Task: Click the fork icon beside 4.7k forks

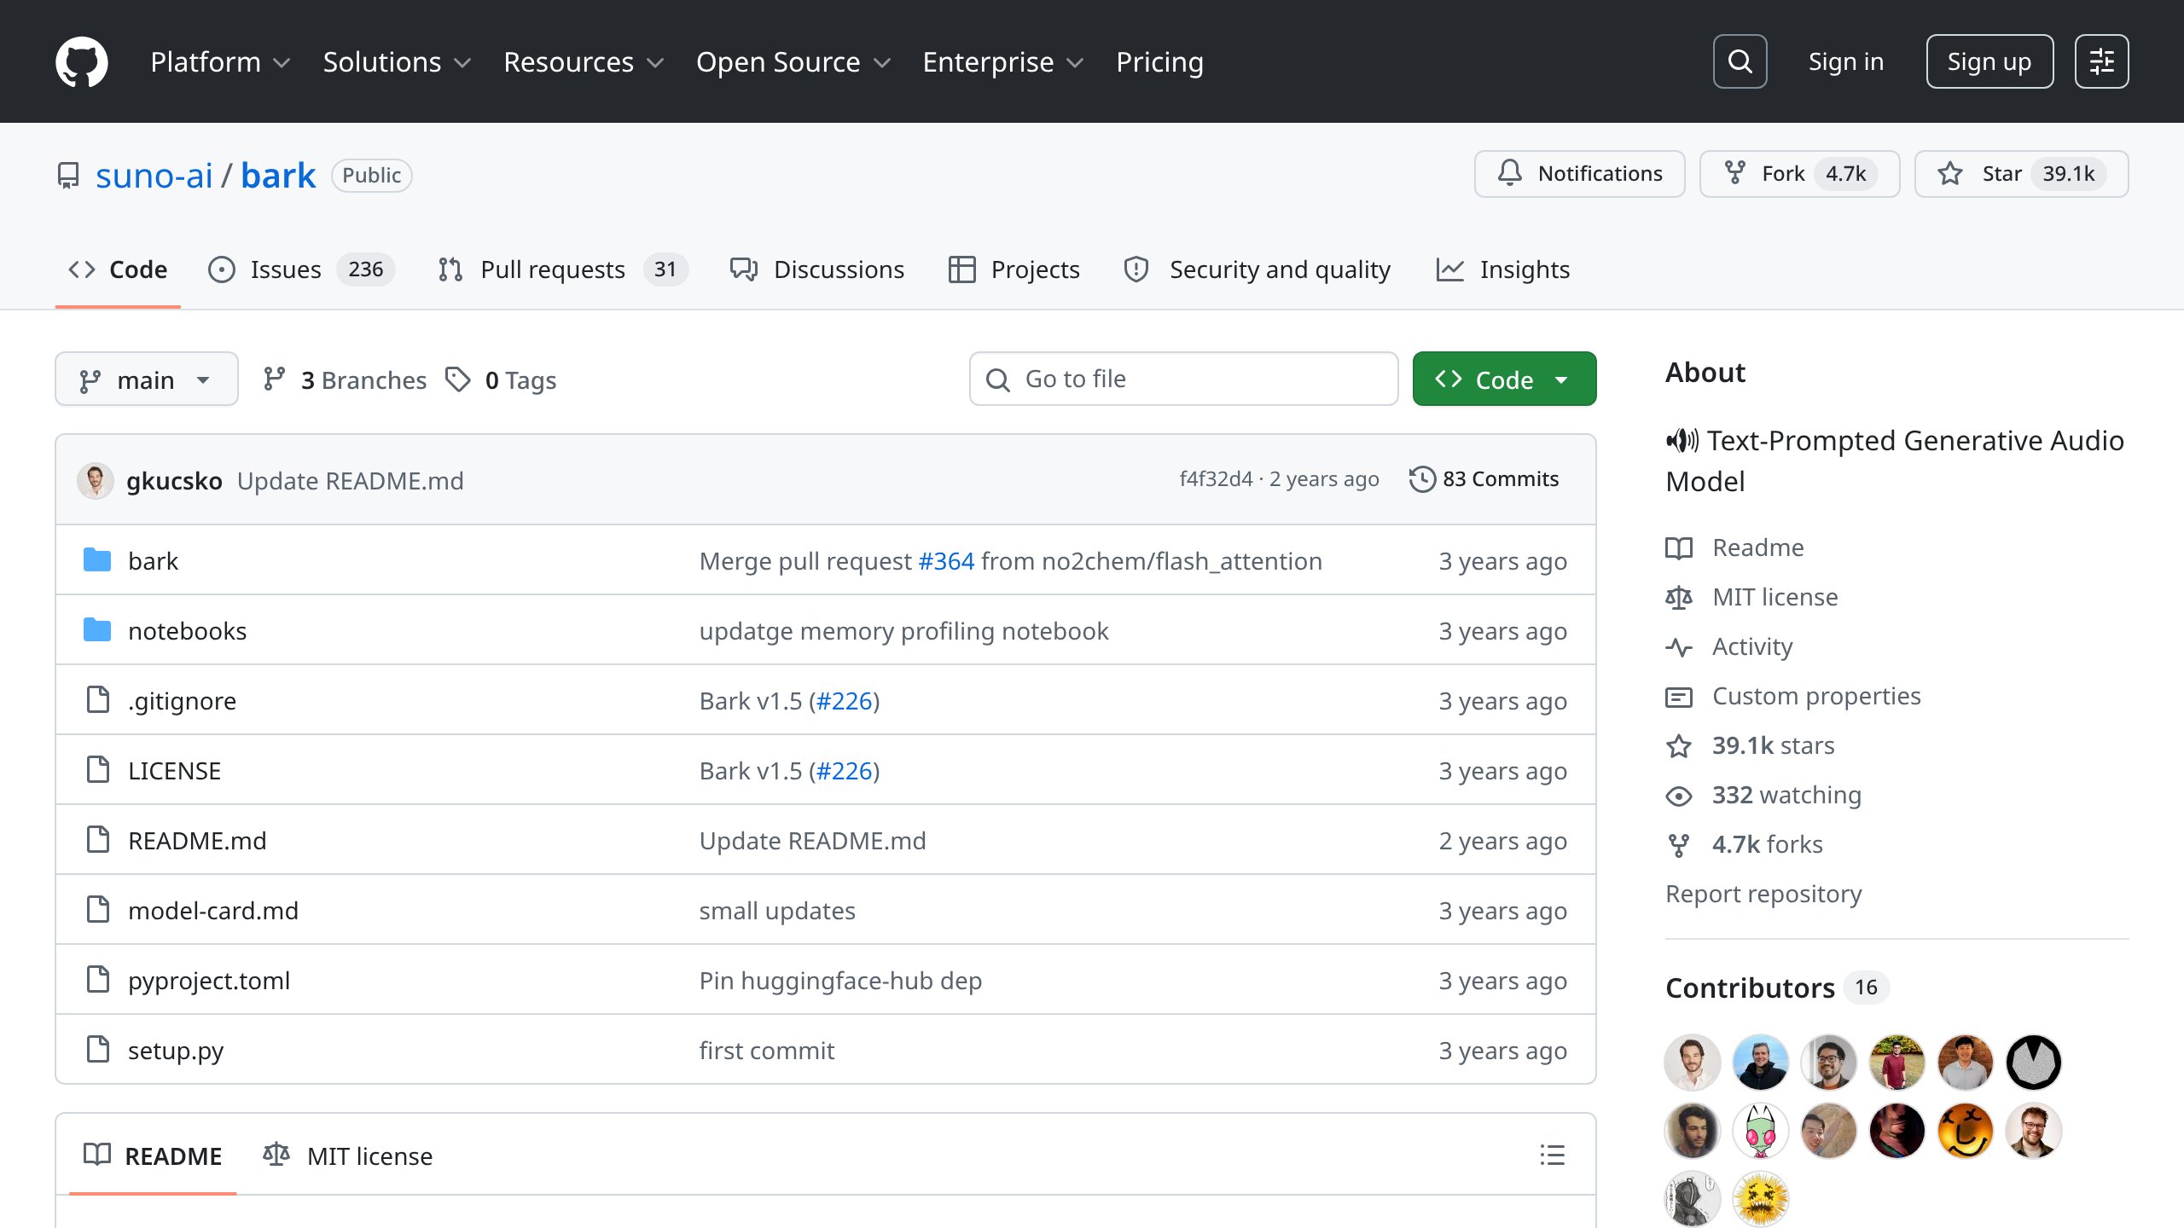Action: click(1679, 844)
